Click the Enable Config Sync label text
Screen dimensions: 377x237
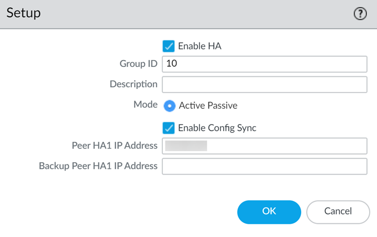pyautogui.click(x=217, y=128)
